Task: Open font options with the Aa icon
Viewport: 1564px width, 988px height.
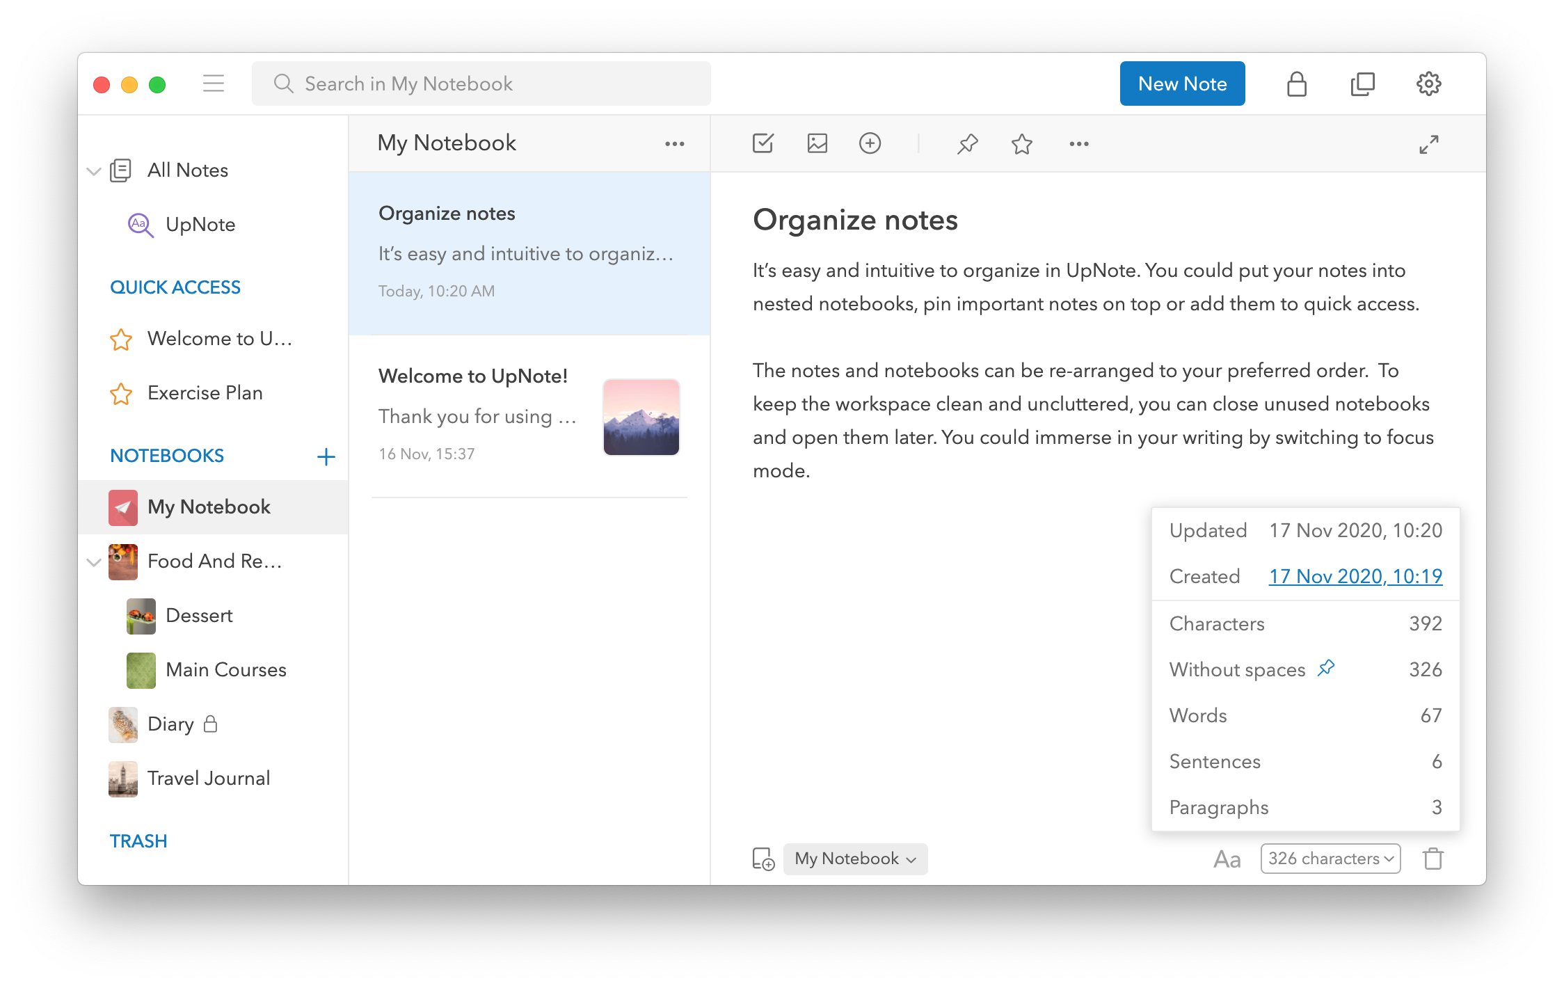Action: pos(1227,859)
